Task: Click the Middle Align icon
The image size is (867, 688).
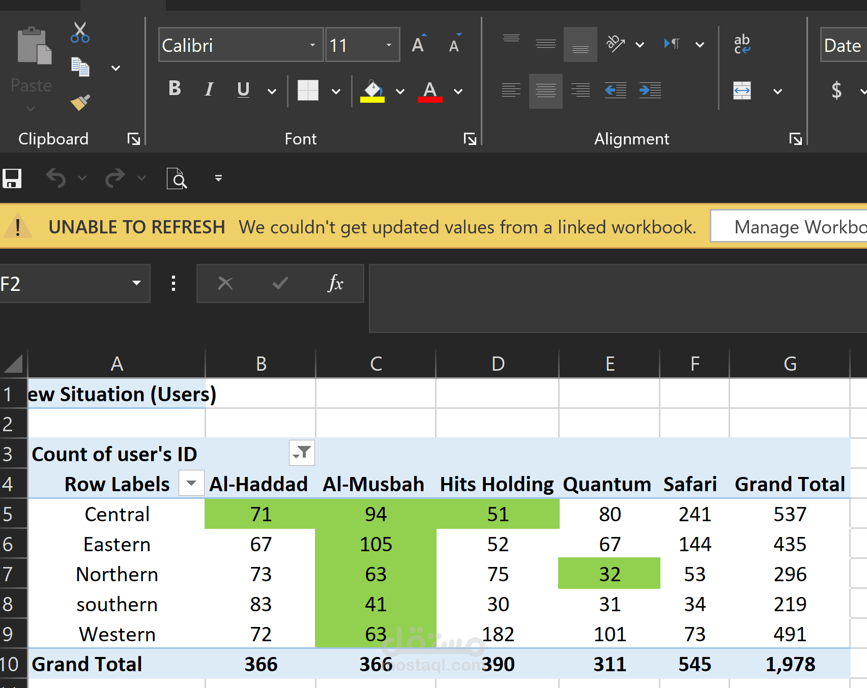Action: click(546, 44)
